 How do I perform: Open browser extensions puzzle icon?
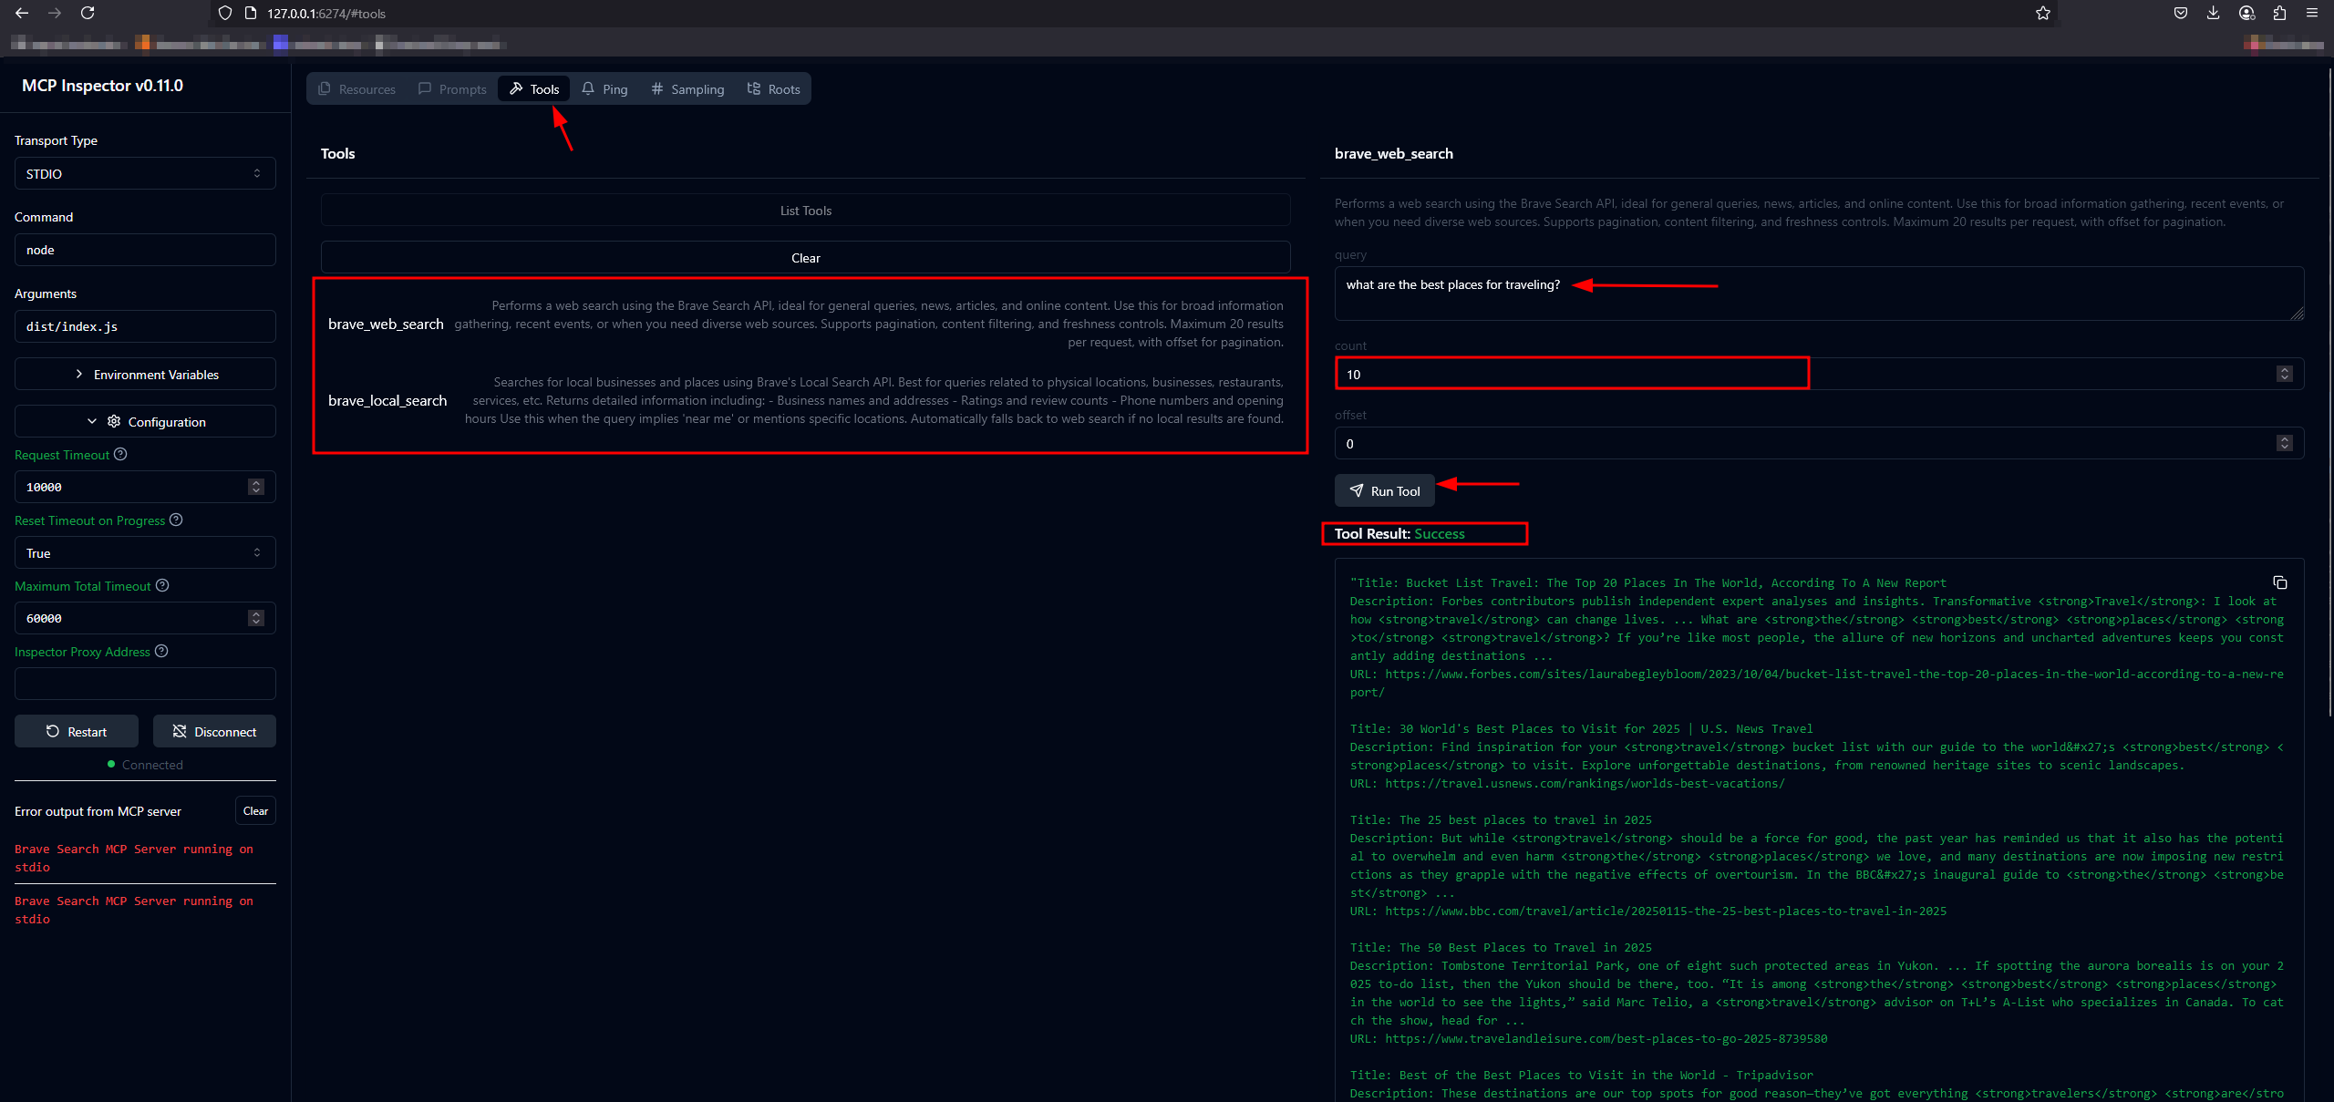click(2278, 13)
